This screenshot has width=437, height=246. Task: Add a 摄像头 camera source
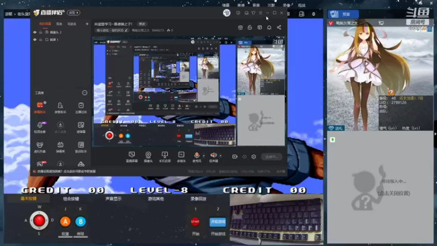(x=148, y=157)
